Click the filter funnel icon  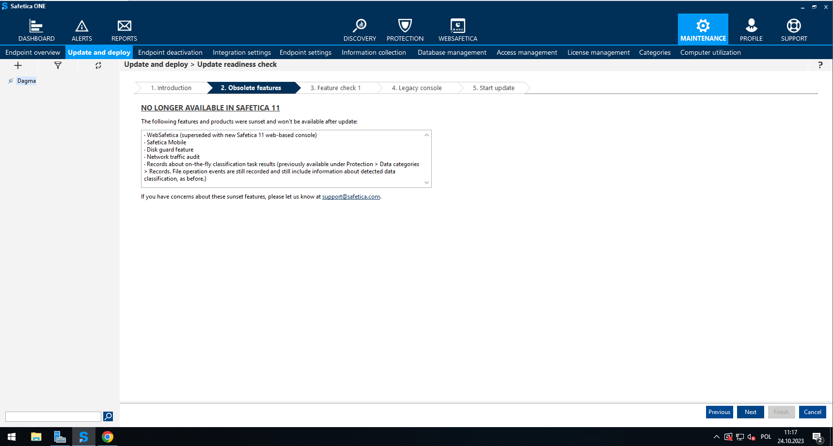click(x=58, y=65)
